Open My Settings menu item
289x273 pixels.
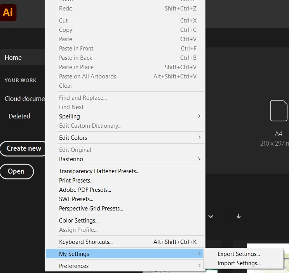coord(125,254)
